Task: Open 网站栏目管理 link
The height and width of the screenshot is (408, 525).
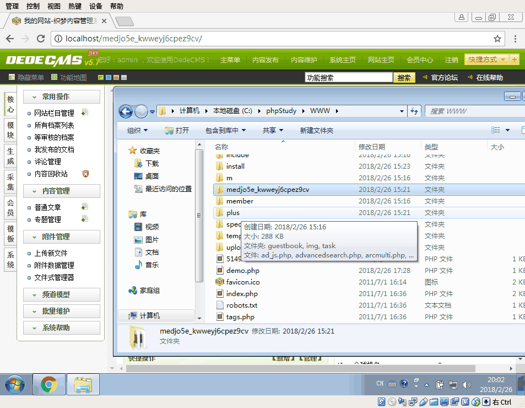Action: (x=54, y=113)
